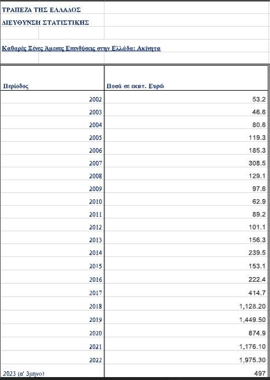Viewport: 270px width, 380px height.
Task: Click the cell containing year 2005
Action: coord(52,138)
